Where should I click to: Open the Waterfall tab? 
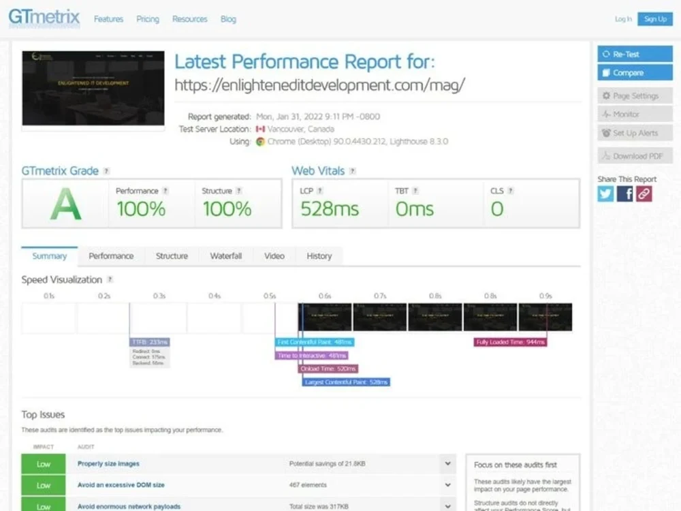[226, 256]
